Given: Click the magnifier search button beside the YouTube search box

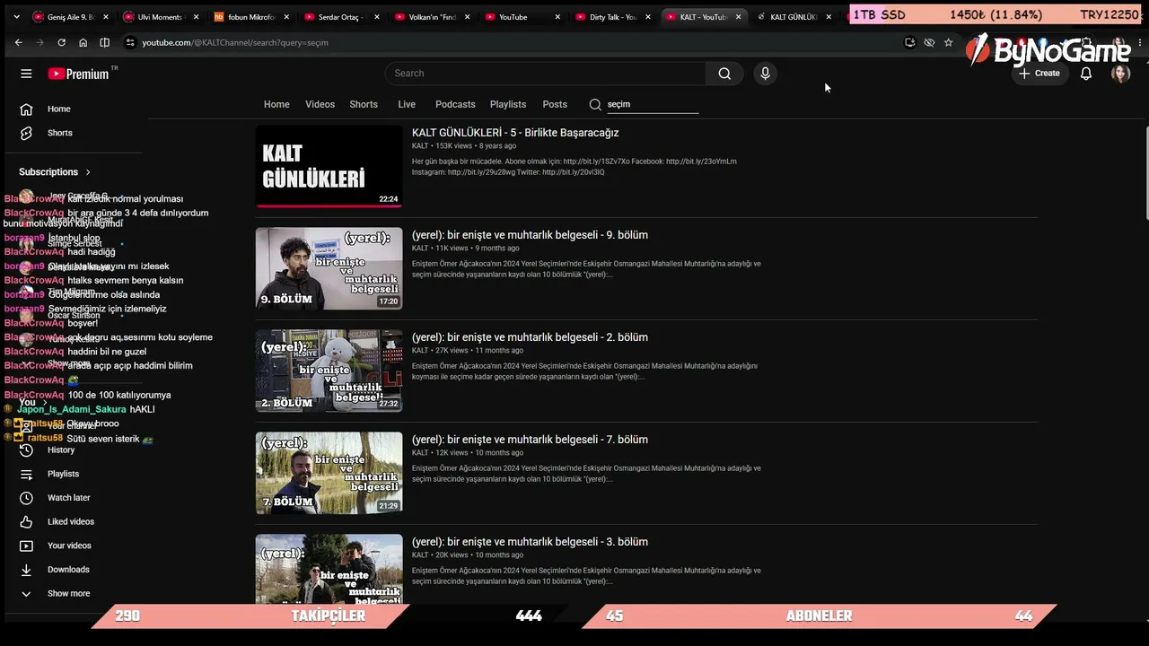Looking at the screenshot, I should (x=724, y=74).
